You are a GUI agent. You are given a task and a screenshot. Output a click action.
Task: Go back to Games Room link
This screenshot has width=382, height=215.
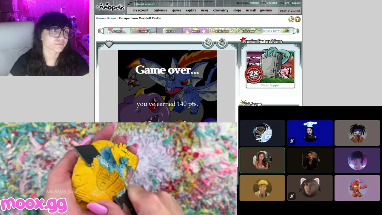coord(106,18)
